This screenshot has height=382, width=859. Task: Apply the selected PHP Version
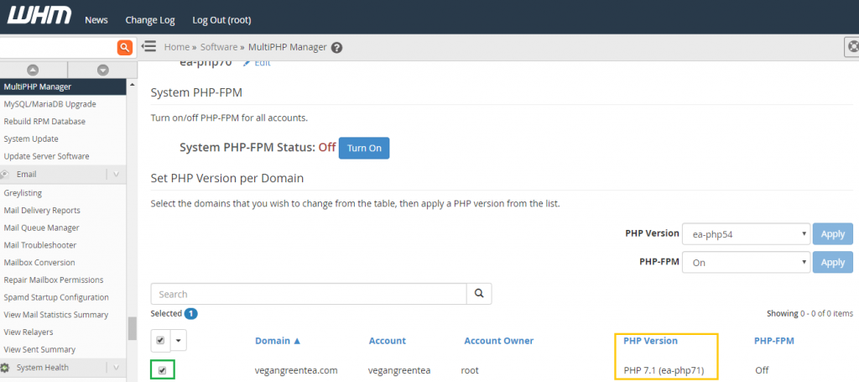pyautogui.click(x=833, y=234)
